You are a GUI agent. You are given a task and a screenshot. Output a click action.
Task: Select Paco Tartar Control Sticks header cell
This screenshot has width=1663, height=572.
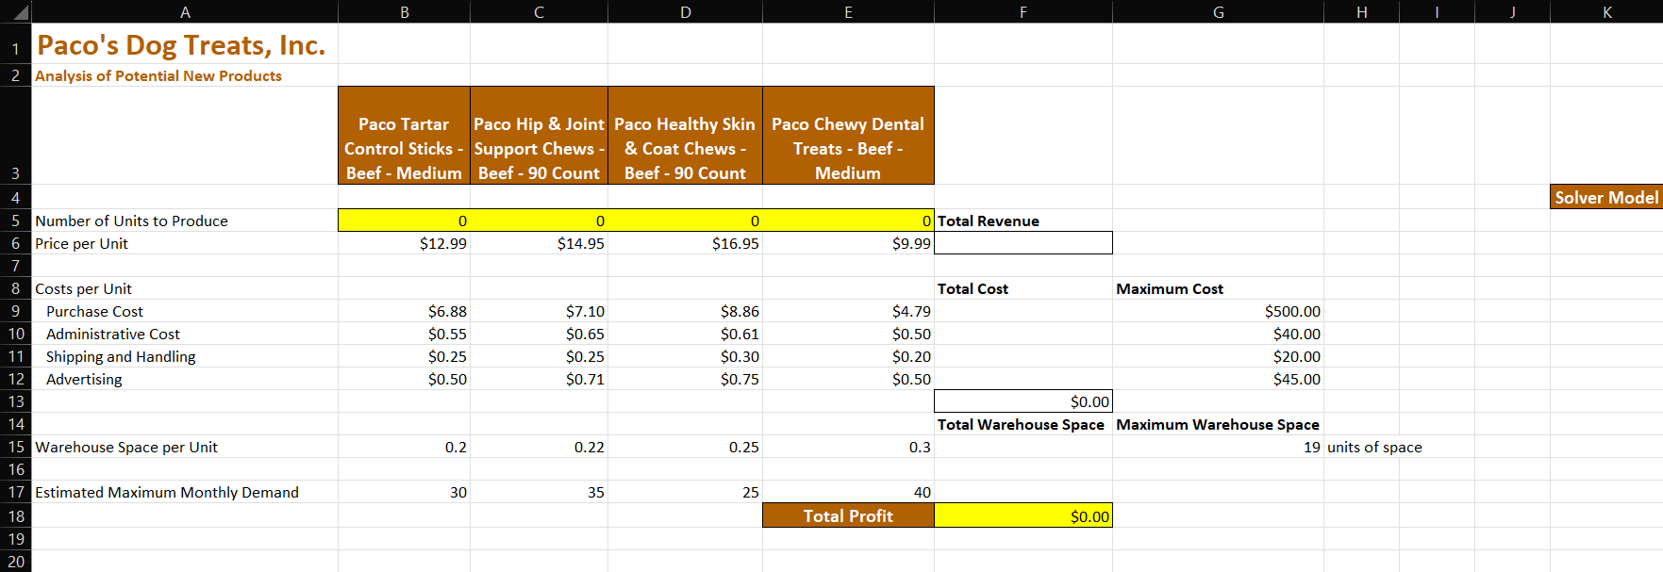coord(404,136)
